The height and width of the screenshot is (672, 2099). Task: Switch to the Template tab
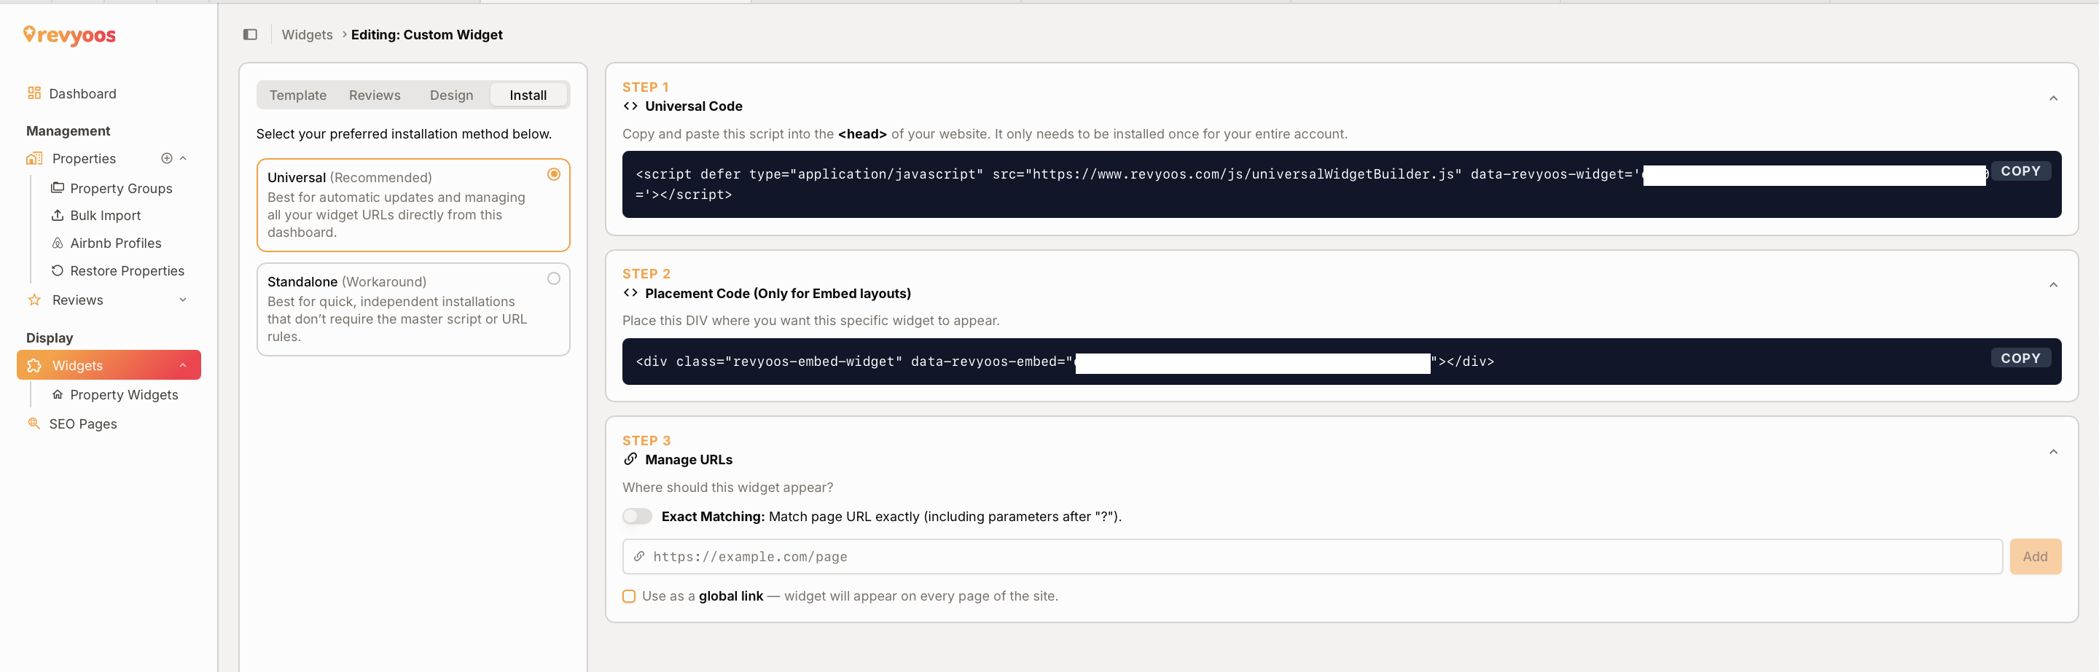(x=298, y=95)
